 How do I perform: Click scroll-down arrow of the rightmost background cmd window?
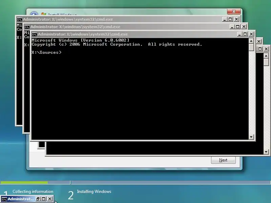point(266,152)
